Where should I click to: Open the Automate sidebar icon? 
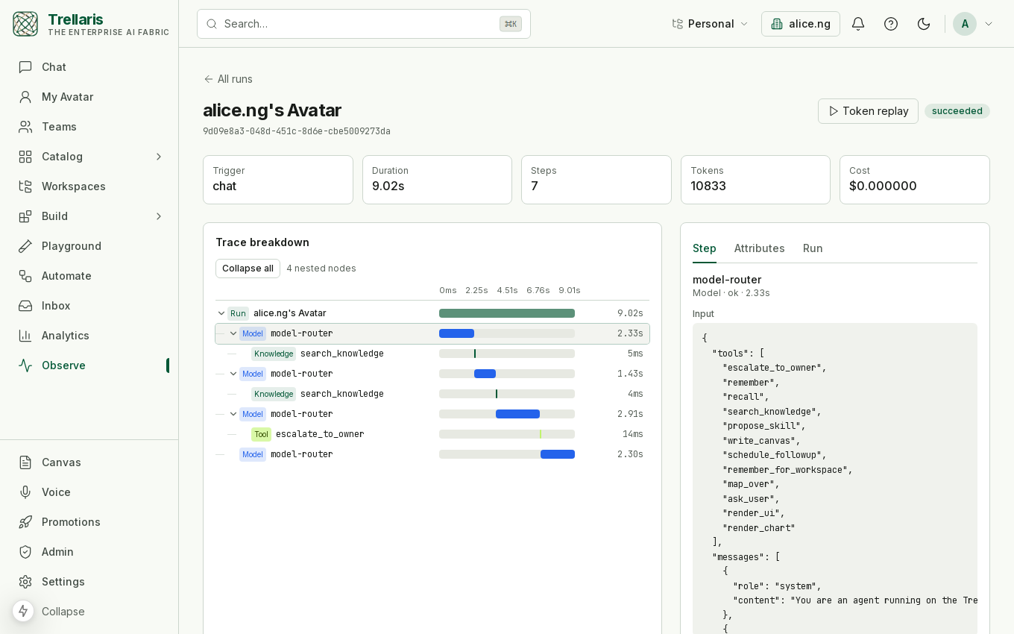click(x=25, y=276)
